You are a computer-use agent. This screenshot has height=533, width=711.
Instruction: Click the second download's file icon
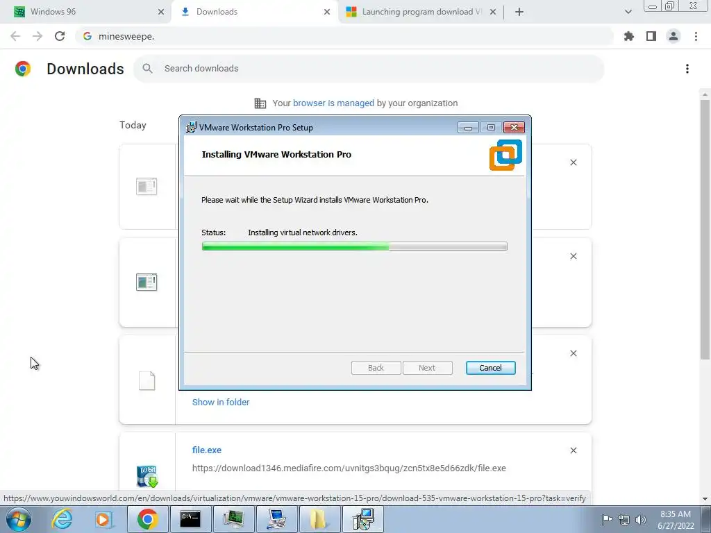tap(147, 282)
